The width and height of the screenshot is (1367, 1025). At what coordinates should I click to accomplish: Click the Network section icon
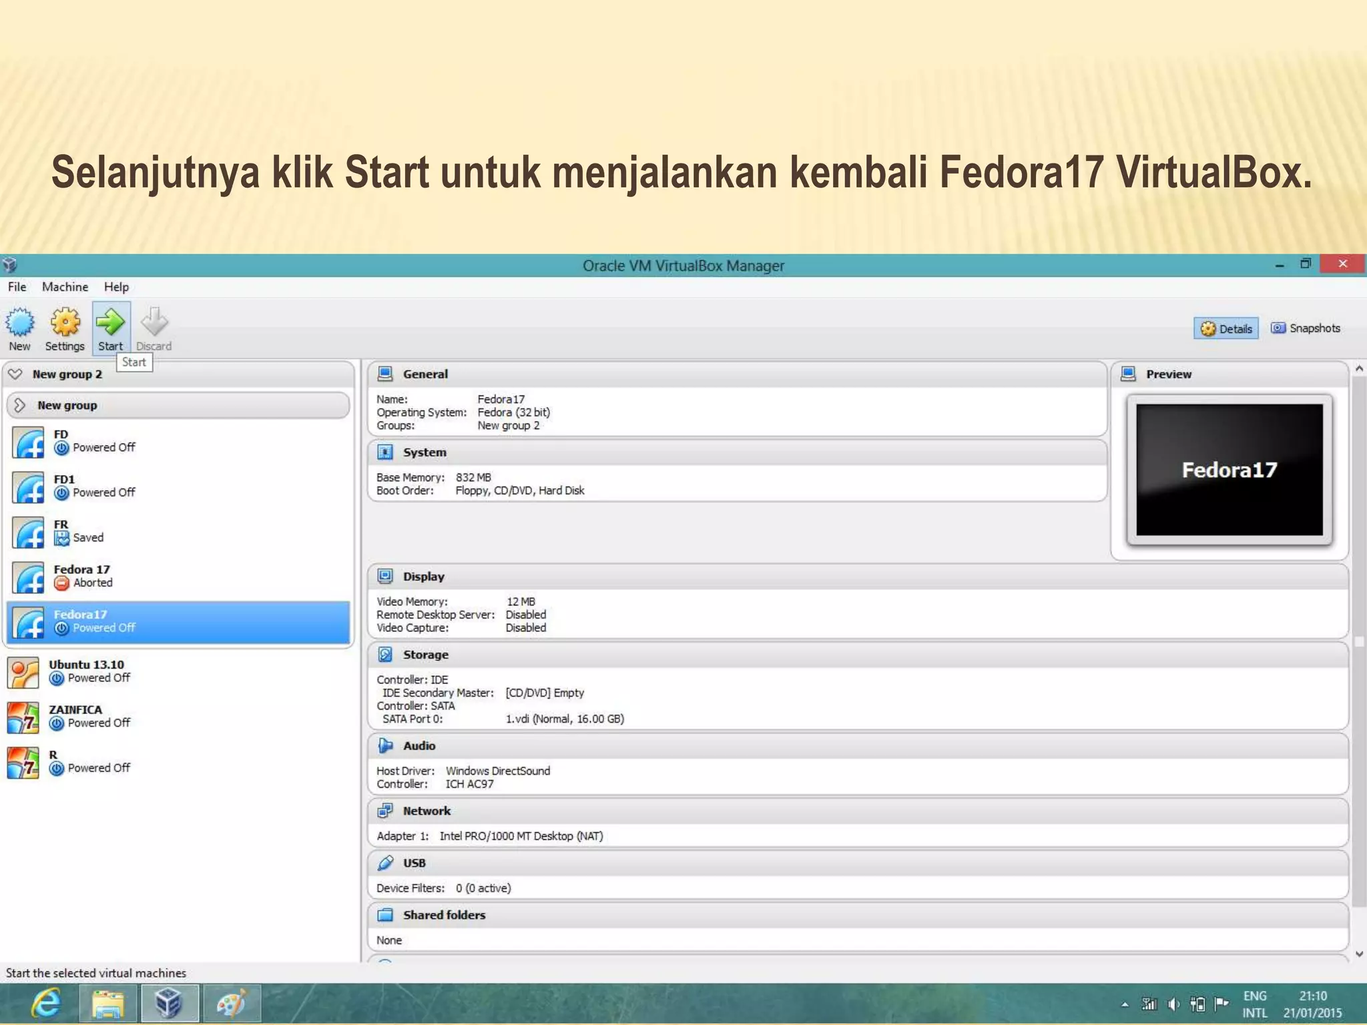(x=385, y=811)
